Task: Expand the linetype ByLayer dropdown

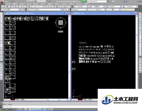Action: (x=105, y=10)
